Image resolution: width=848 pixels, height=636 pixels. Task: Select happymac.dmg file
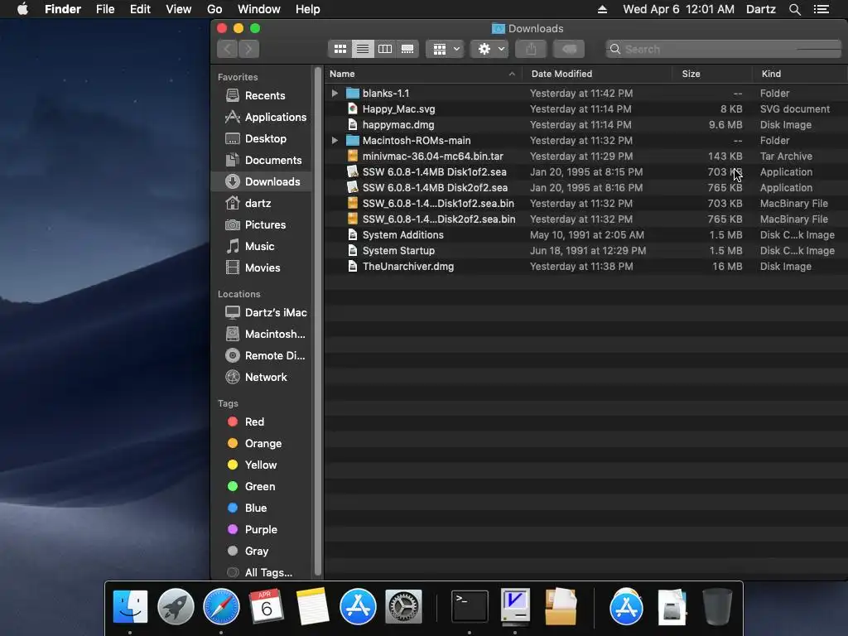tap(585, 124)
